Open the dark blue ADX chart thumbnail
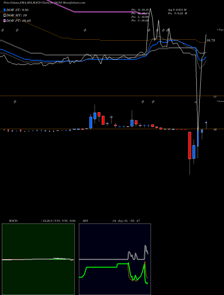Image resolution: width=224 pixels, height=295 pixels. point(115,259)
